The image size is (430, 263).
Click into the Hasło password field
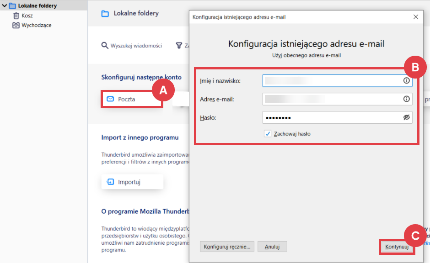pyautogui.click(x=332, y=117)
